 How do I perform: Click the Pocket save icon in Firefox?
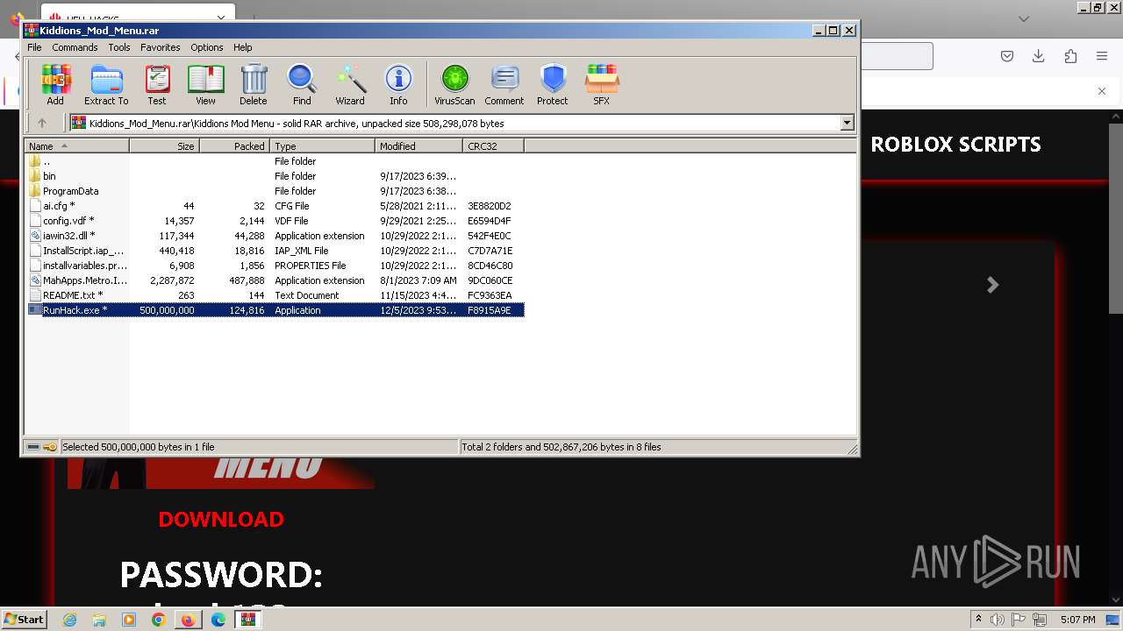coord(1007,56)
